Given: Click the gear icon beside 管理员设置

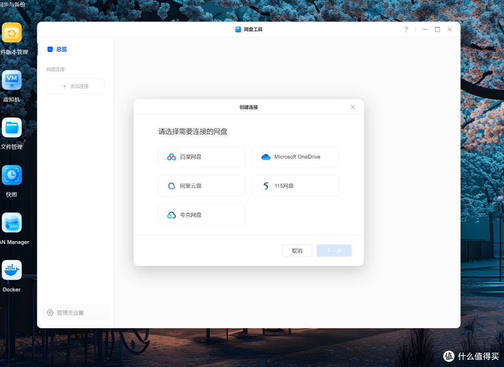Looking at the screenshot, I should point(50,312).
